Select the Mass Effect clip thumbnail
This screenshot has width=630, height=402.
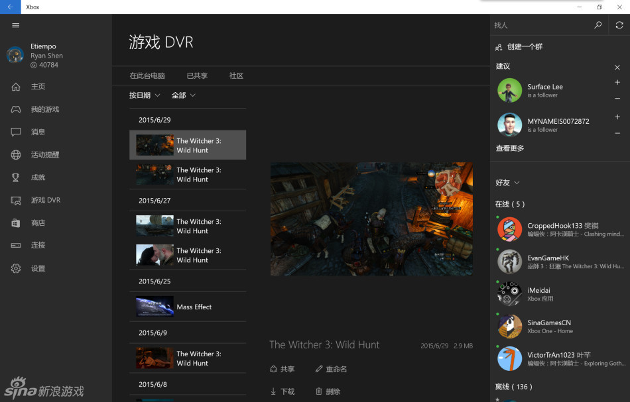coord(155,307)
